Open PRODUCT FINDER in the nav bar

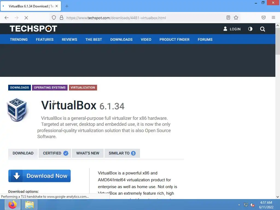tap(174, 39)
